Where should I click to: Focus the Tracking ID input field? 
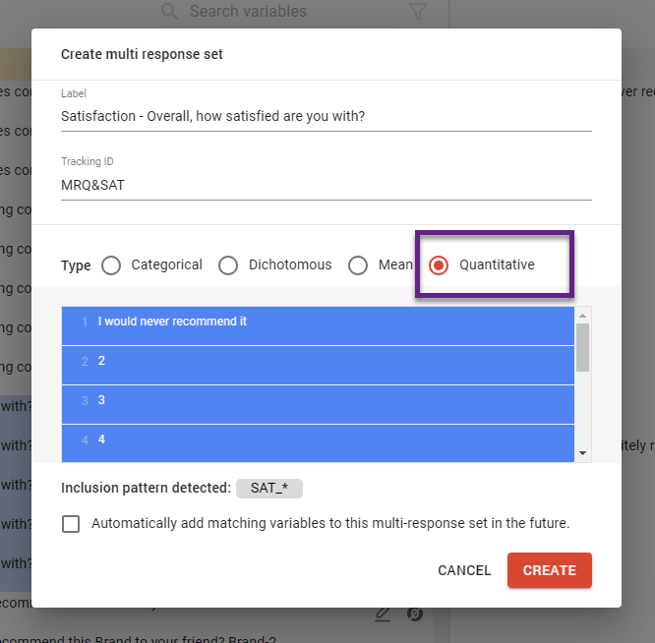pyautogui.click(x=326, y=185)
